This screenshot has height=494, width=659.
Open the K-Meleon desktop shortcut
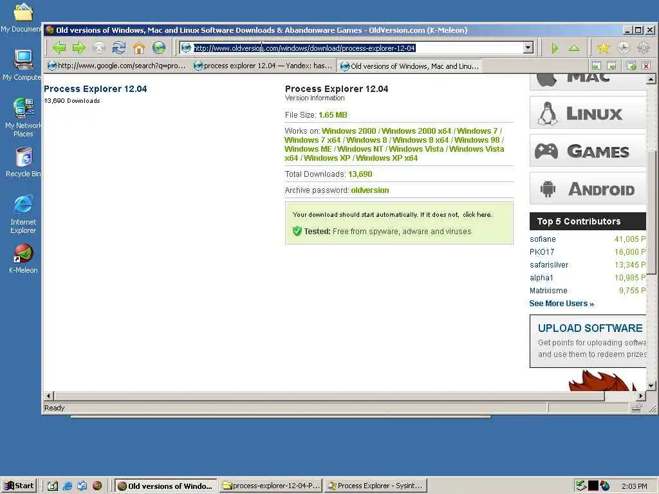23,259
